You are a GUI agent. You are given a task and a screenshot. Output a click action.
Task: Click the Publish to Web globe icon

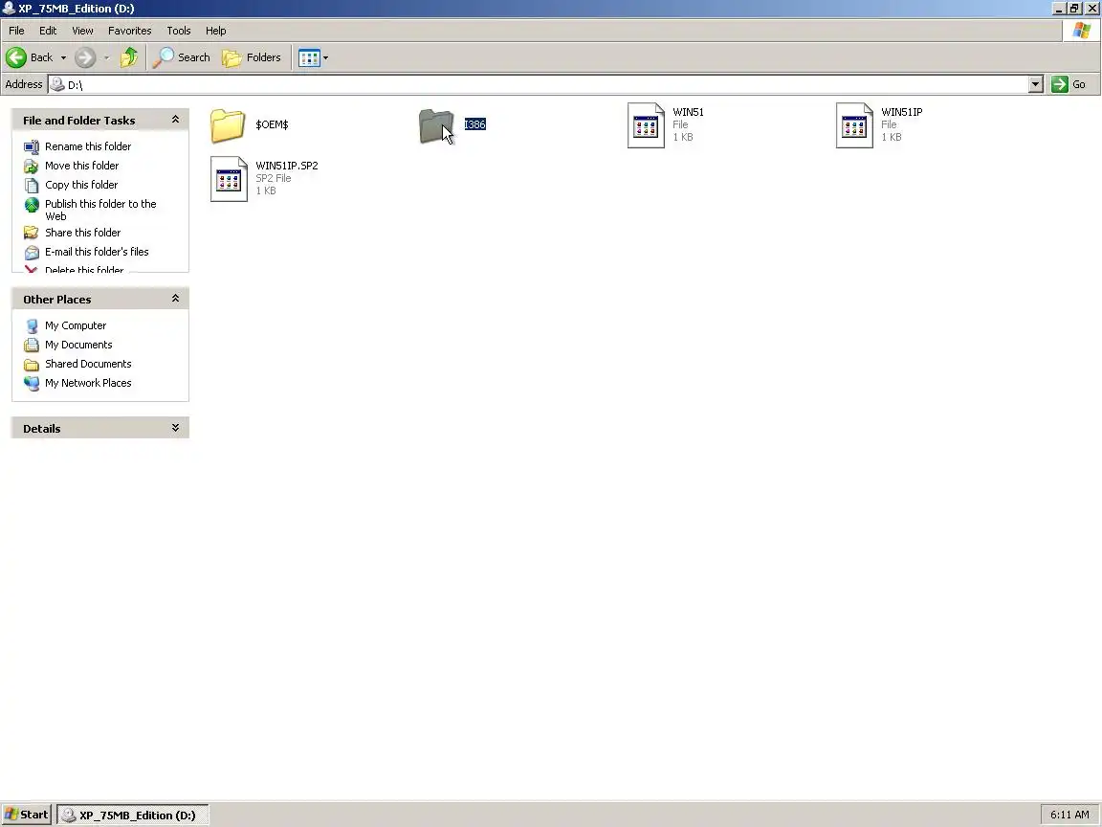click(x=32, y=205)
